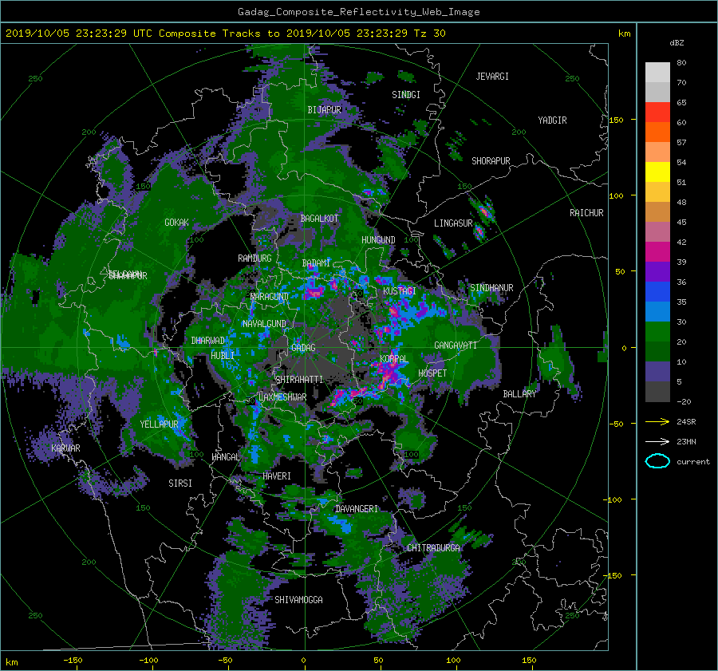This screenshot has height=671, width=718.
Task: Choose the orange 57-60 dBZ swatch
Action: click(x=657, y=132)
